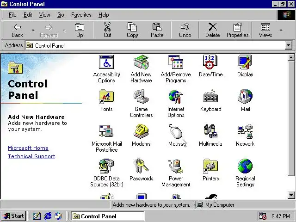Open the File menu
Screen dimensions: 296x222
[12, 15]
